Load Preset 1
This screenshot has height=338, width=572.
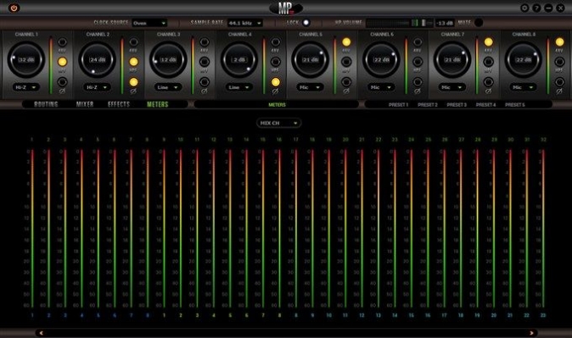click(x=398, y=105)
